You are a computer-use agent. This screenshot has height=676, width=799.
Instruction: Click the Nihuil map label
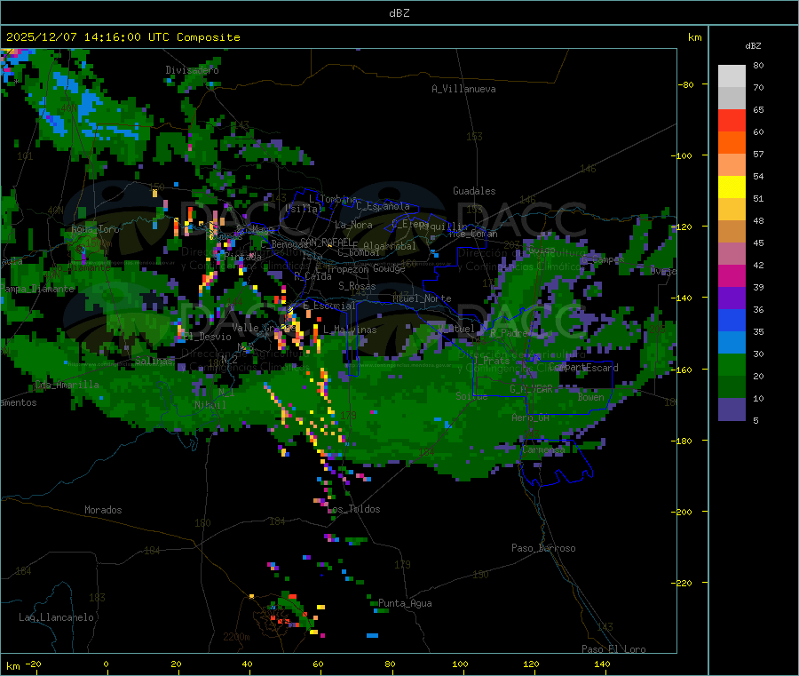click(210, 405)
